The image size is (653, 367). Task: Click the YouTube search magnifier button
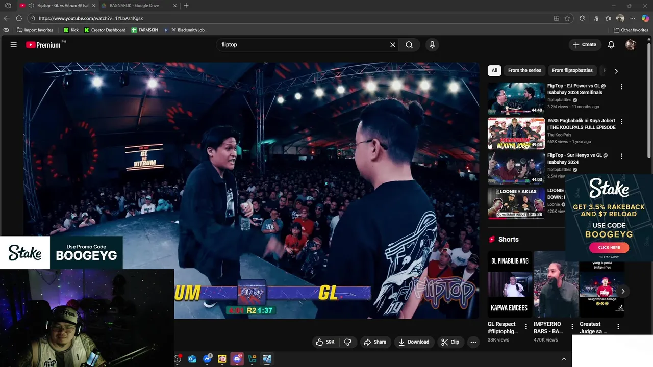[x=409, y=45]
